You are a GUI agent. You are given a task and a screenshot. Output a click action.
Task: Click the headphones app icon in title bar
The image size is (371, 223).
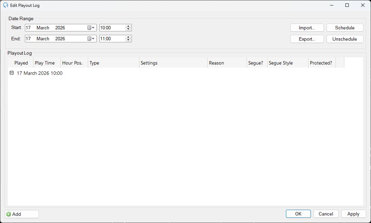click(x=6, y=5)
